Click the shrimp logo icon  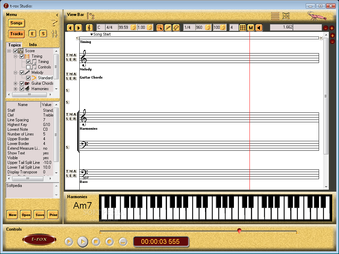317,16
